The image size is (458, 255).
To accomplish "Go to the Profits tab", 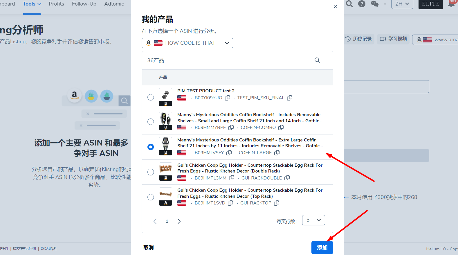I will tap(56, 4).
